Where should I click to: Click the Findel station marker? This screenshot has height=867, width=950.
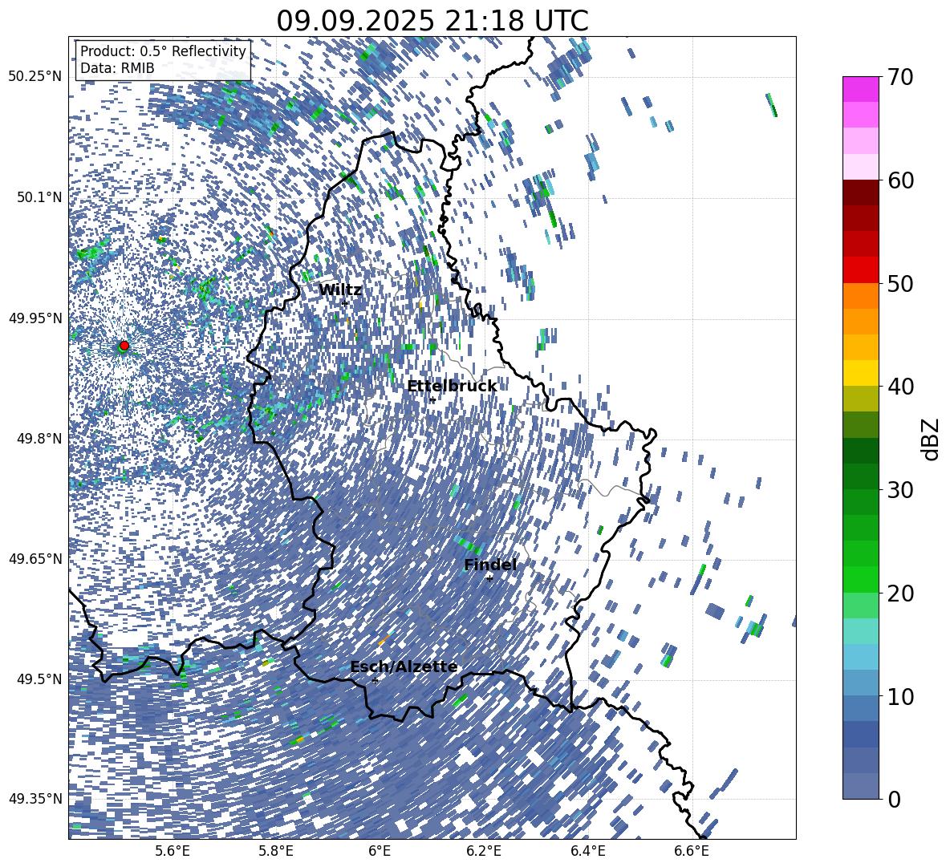[489, 578]
